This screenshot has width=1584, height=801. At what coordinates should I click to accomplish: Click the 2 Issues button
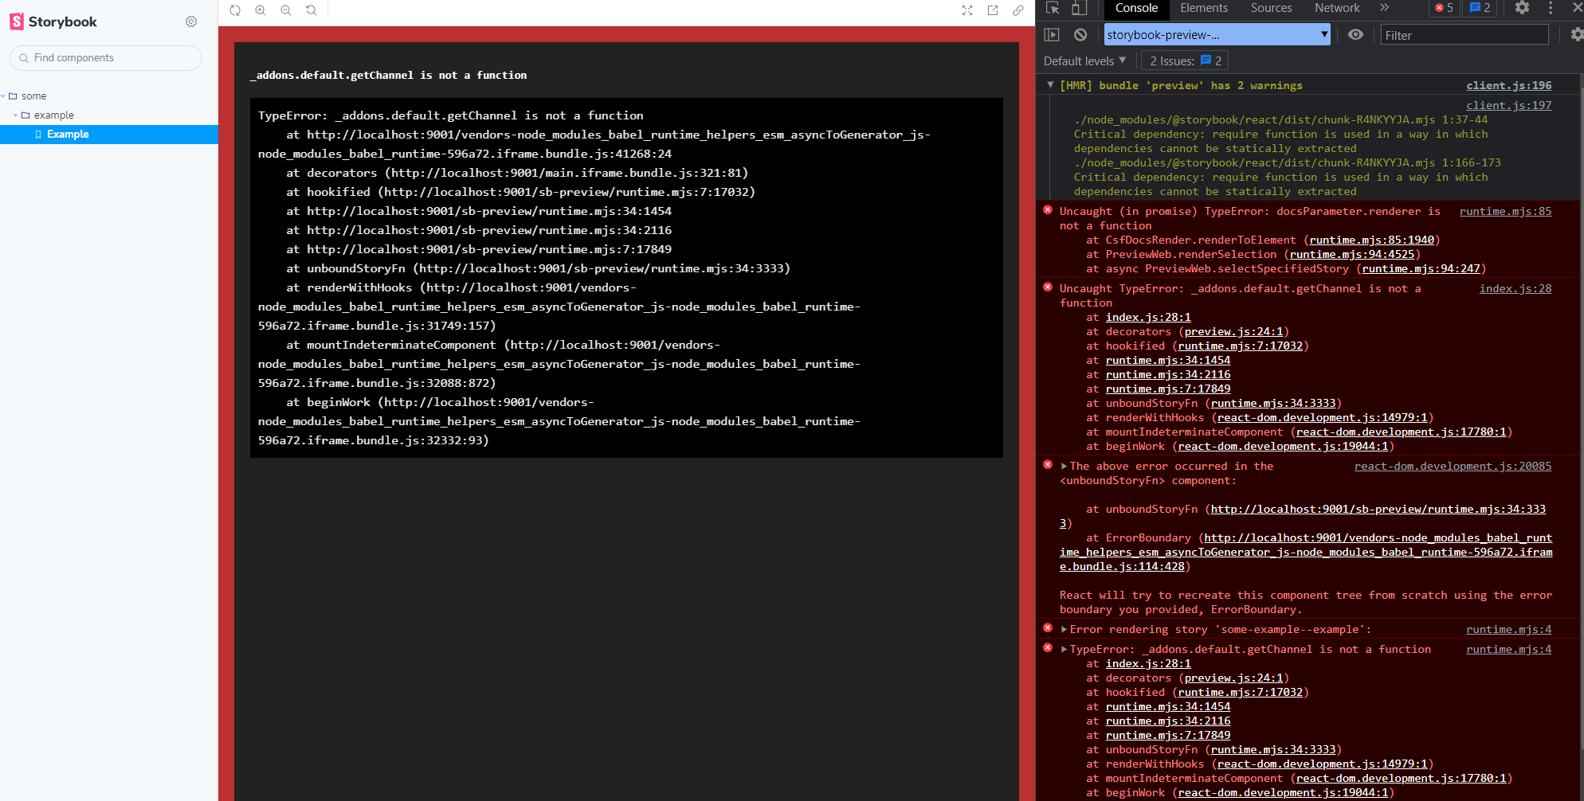pyautogui.click(x=1185, y=61)
